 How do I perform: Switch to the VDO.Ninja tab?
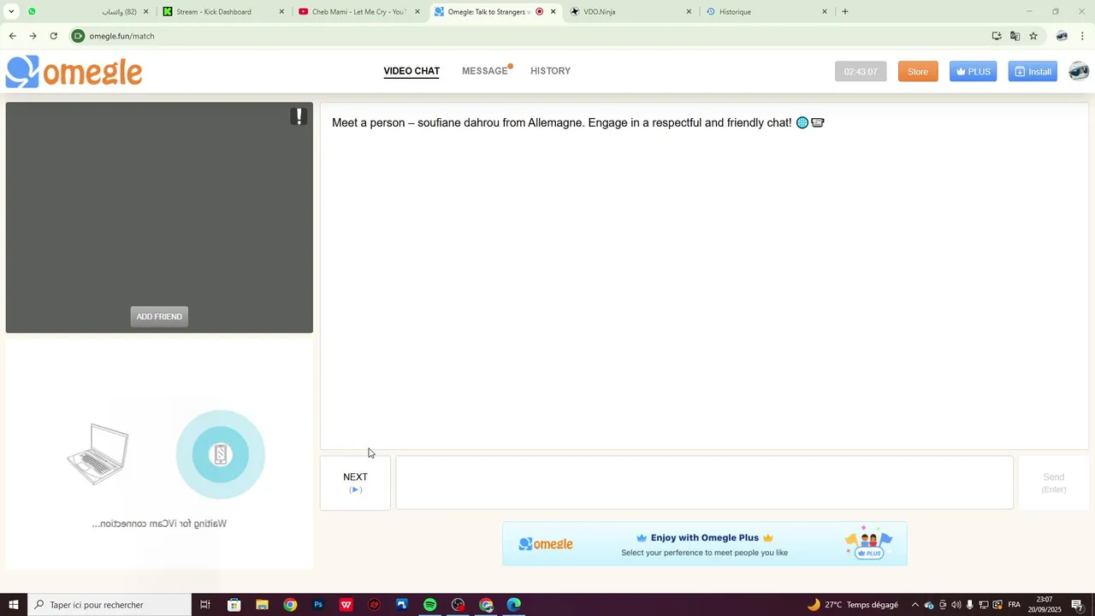coord(630,12)
